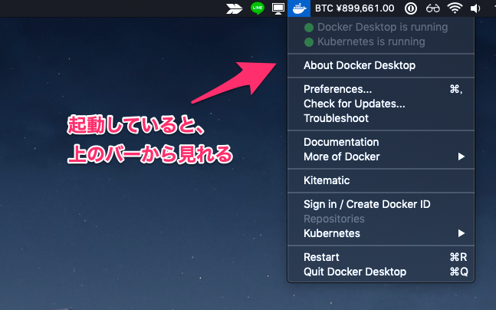Screen dimensions: 496x310
Task: Click the green dot beside Kubernetes status
Action: (x=309, y=42)
